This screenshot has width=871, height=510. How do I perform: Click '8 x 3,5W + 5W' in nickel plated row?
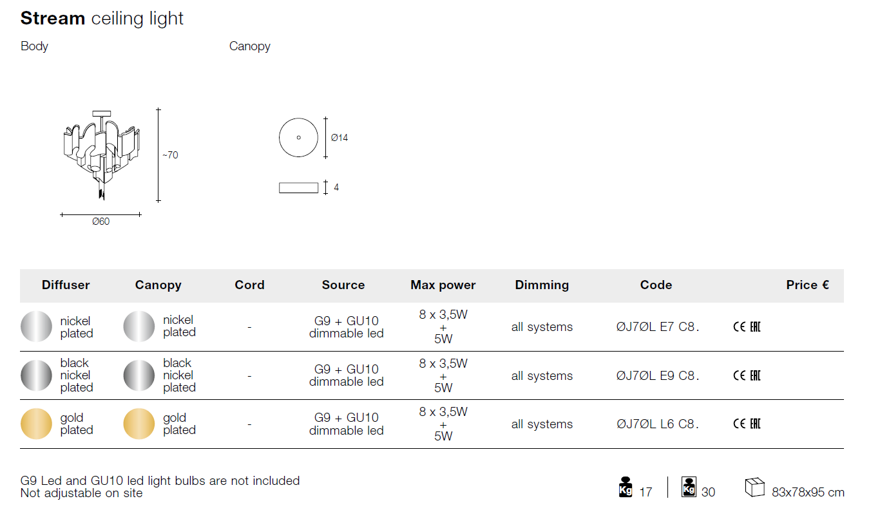click(x=443, y=326)
